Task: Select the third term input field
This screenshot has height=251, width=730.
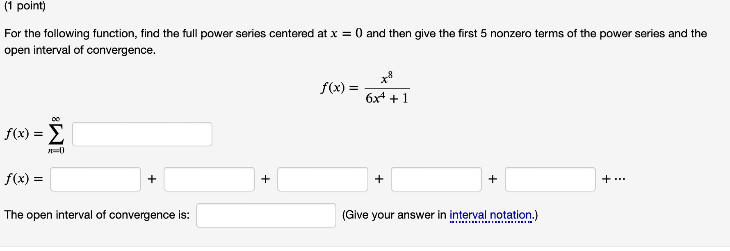Action: tap(323, 179)
